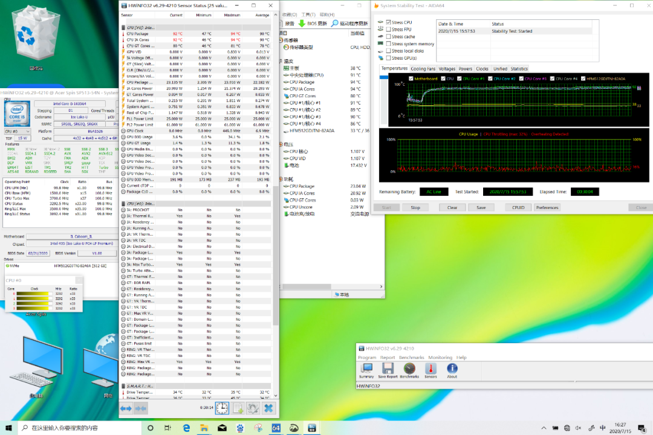Click the clock reset icon in sensor window
Screen dimensions: 653x435
222,408
